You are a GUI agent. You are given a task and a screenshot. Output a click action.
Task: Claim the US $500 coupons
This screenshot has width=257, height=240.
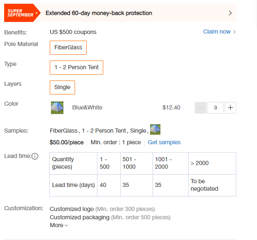[x=217, y=32]
